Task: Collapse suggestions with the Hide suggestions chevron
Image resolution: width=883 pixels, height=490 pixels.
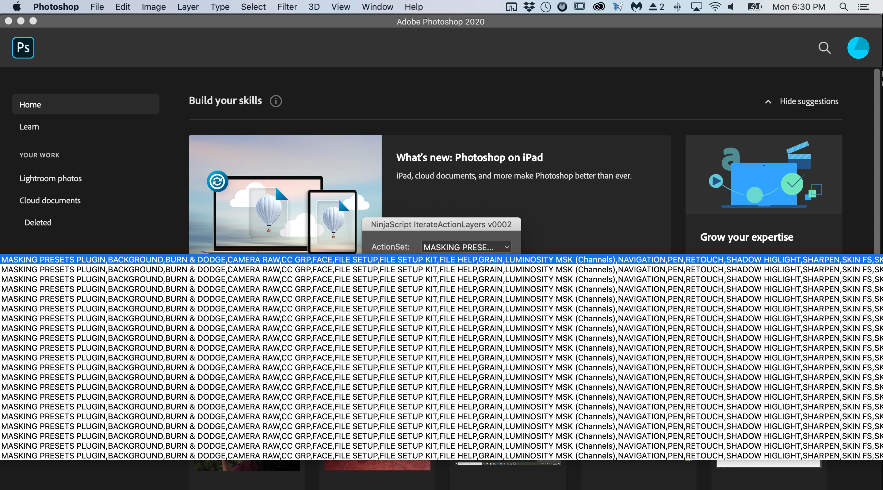Action: tap(768, 102)
